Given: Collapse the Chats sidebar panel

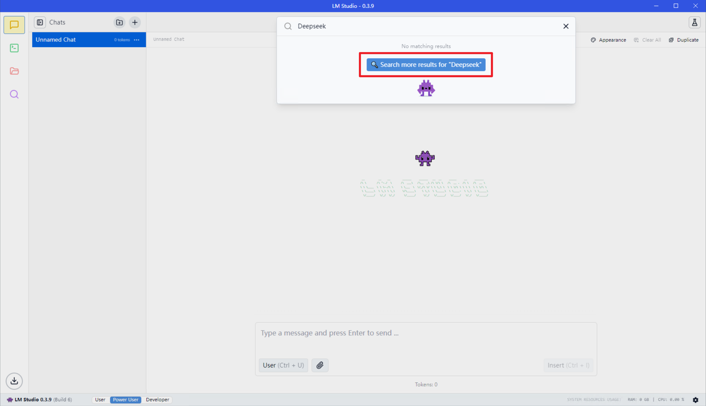Looking at the screenshot, I should 40,23.
